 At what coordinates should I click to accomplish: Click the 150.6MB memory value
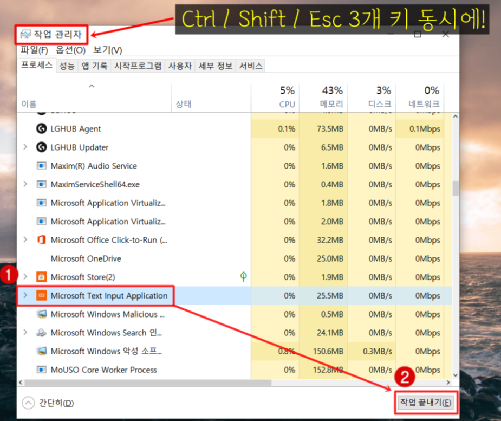point(328,351)
